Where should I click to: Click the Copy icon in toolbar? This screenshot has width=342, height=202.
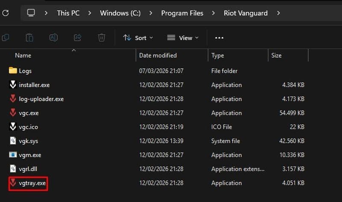pos(6,38)
